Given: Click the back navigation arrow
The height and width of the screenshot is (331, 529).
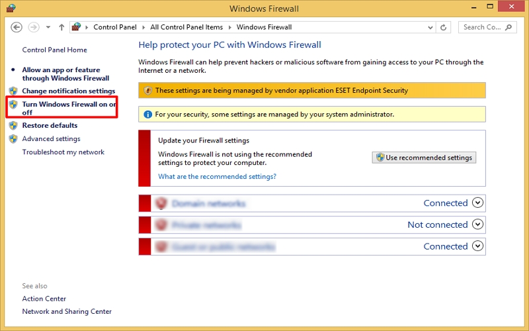Looking at the screenshot, I should click(x=17, y=27).
